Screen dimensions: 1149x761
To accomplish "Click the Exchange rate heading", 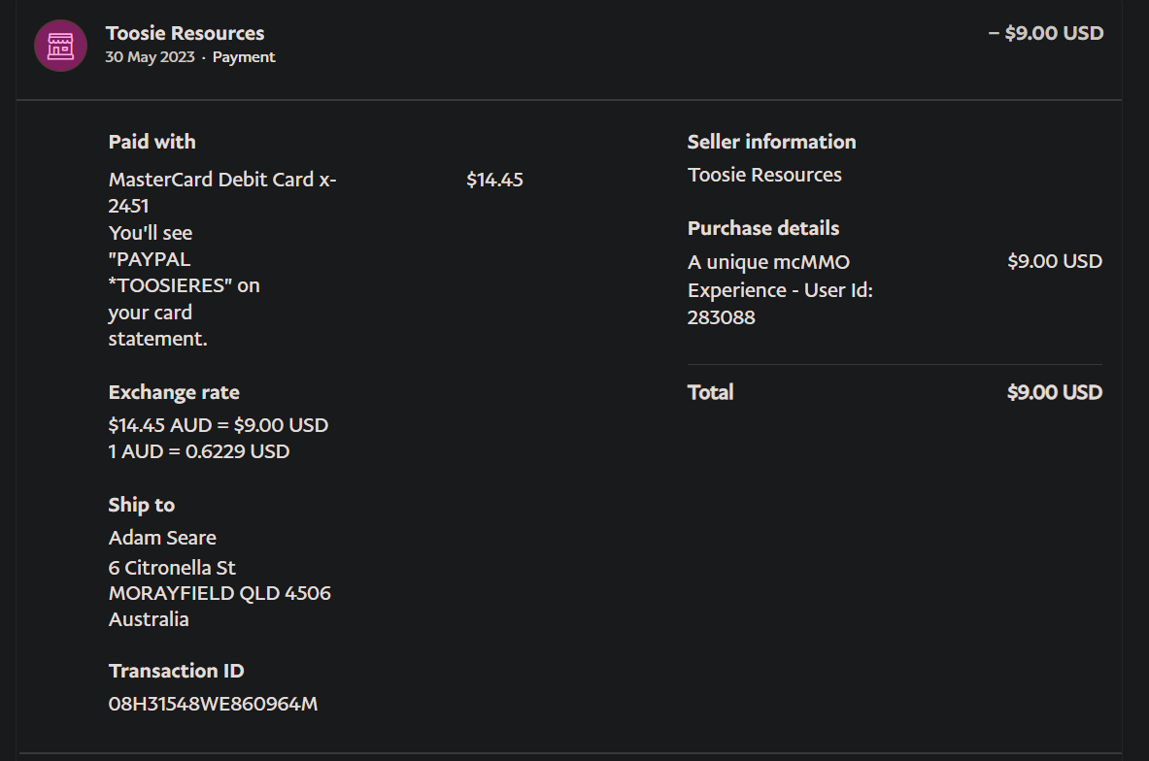I will pyautogui.click(x=174, y=392).
